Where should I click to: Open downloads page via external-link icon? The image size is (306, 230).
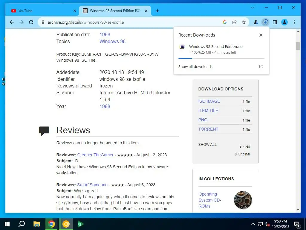(261, 66)
